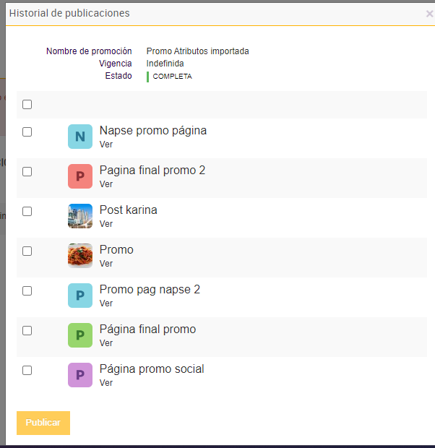
Task: Click the purple P icon for Página promo social
Action: (80, 375)
